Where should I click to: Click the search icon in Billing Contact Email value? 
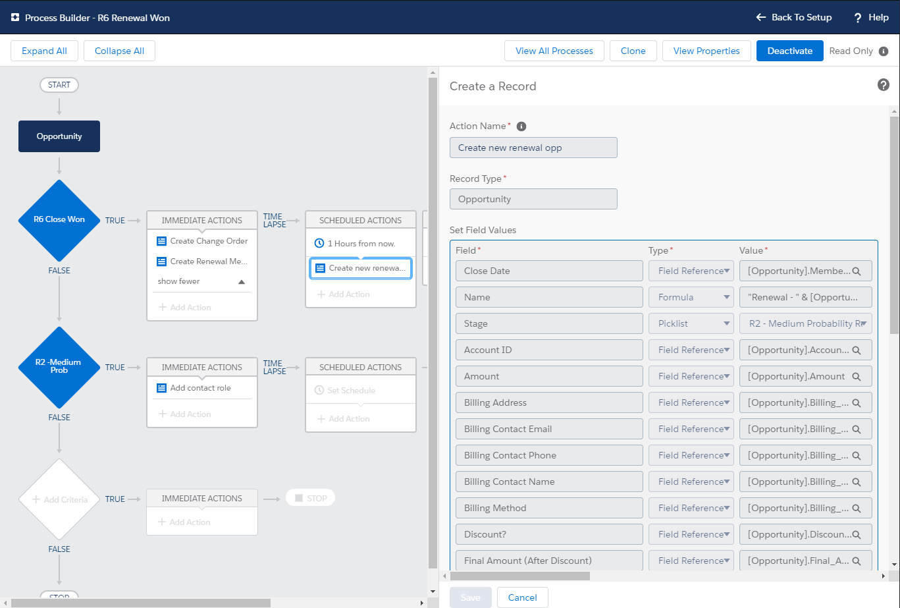point(857,429)
